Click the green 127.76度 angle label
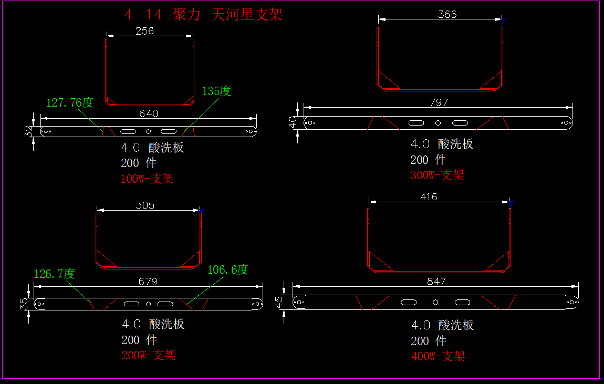This screenshot has width=604, height=384. pyautogui.click(x=70, y=102)
